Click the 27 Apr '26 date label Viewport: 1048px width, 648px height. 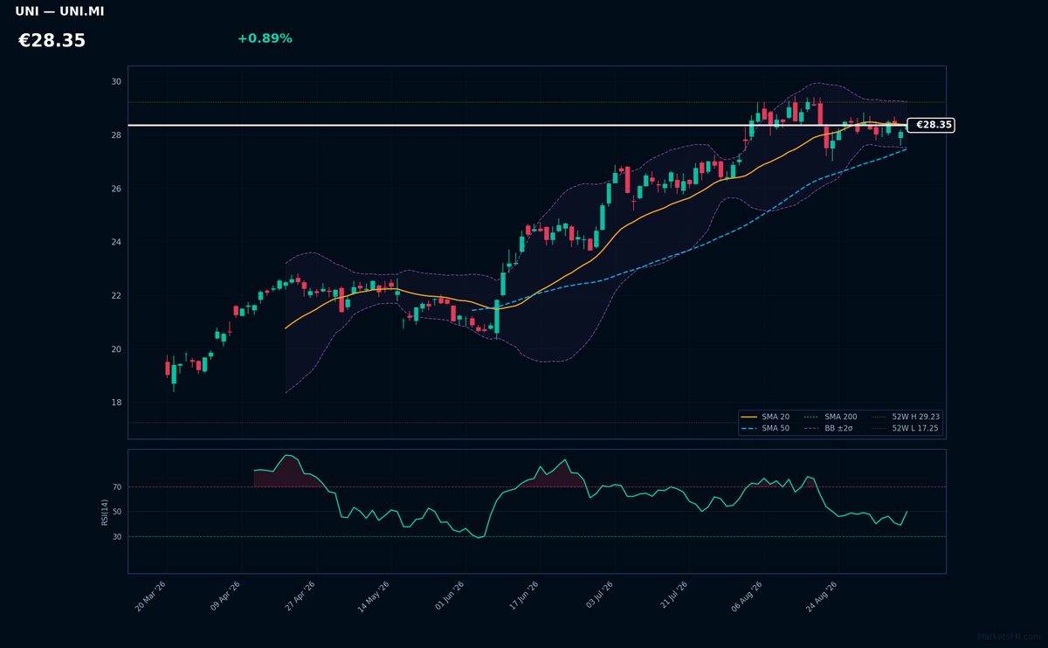[300, 596]
